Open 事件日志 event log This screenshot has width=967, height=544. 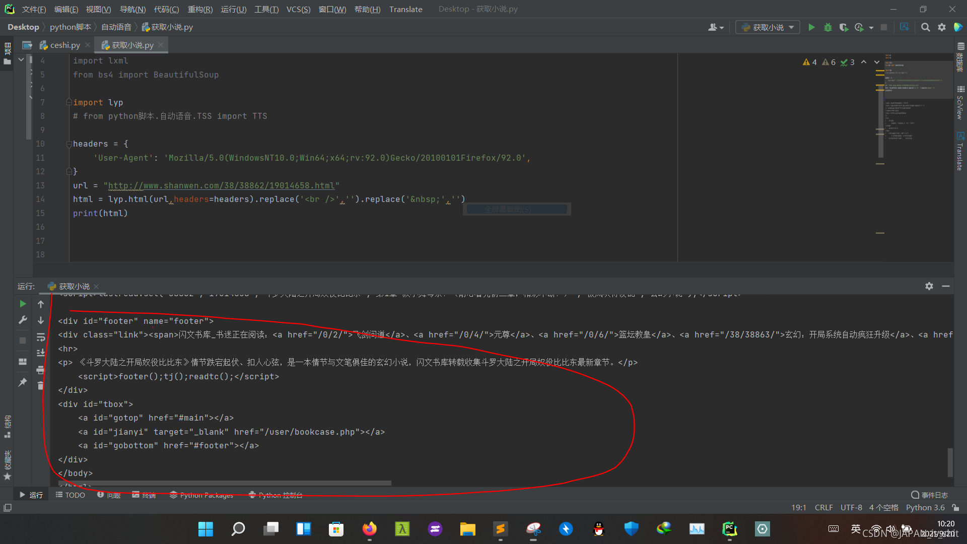pos(929,495)
